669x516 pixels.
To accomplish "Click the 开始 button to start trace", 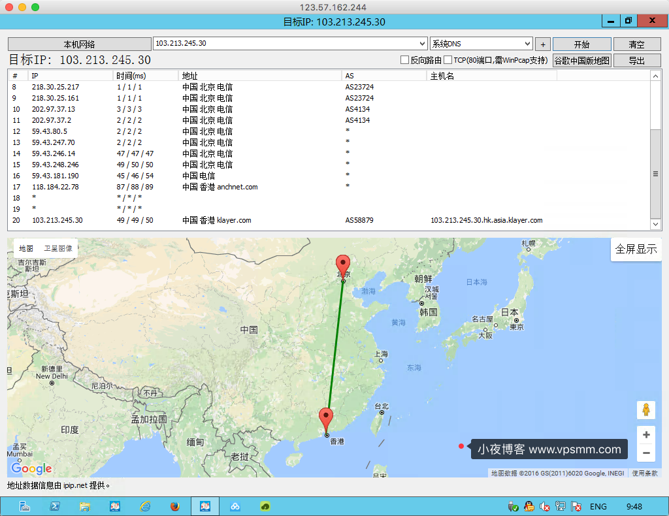I will (x=581, y=44).
